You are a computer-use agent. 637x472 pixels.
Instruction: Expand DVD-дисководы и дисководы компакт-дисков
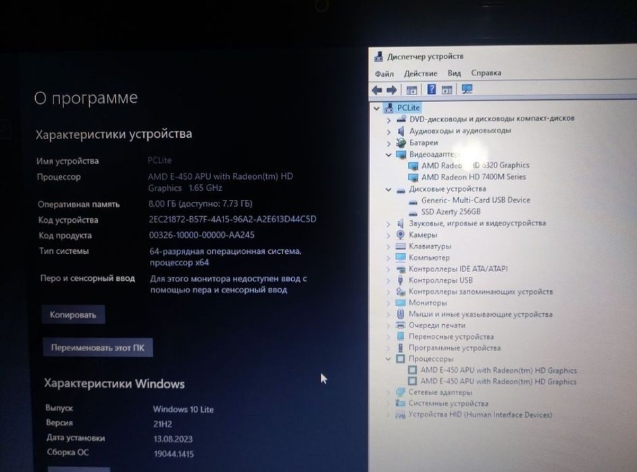click(x=389, y=120)
